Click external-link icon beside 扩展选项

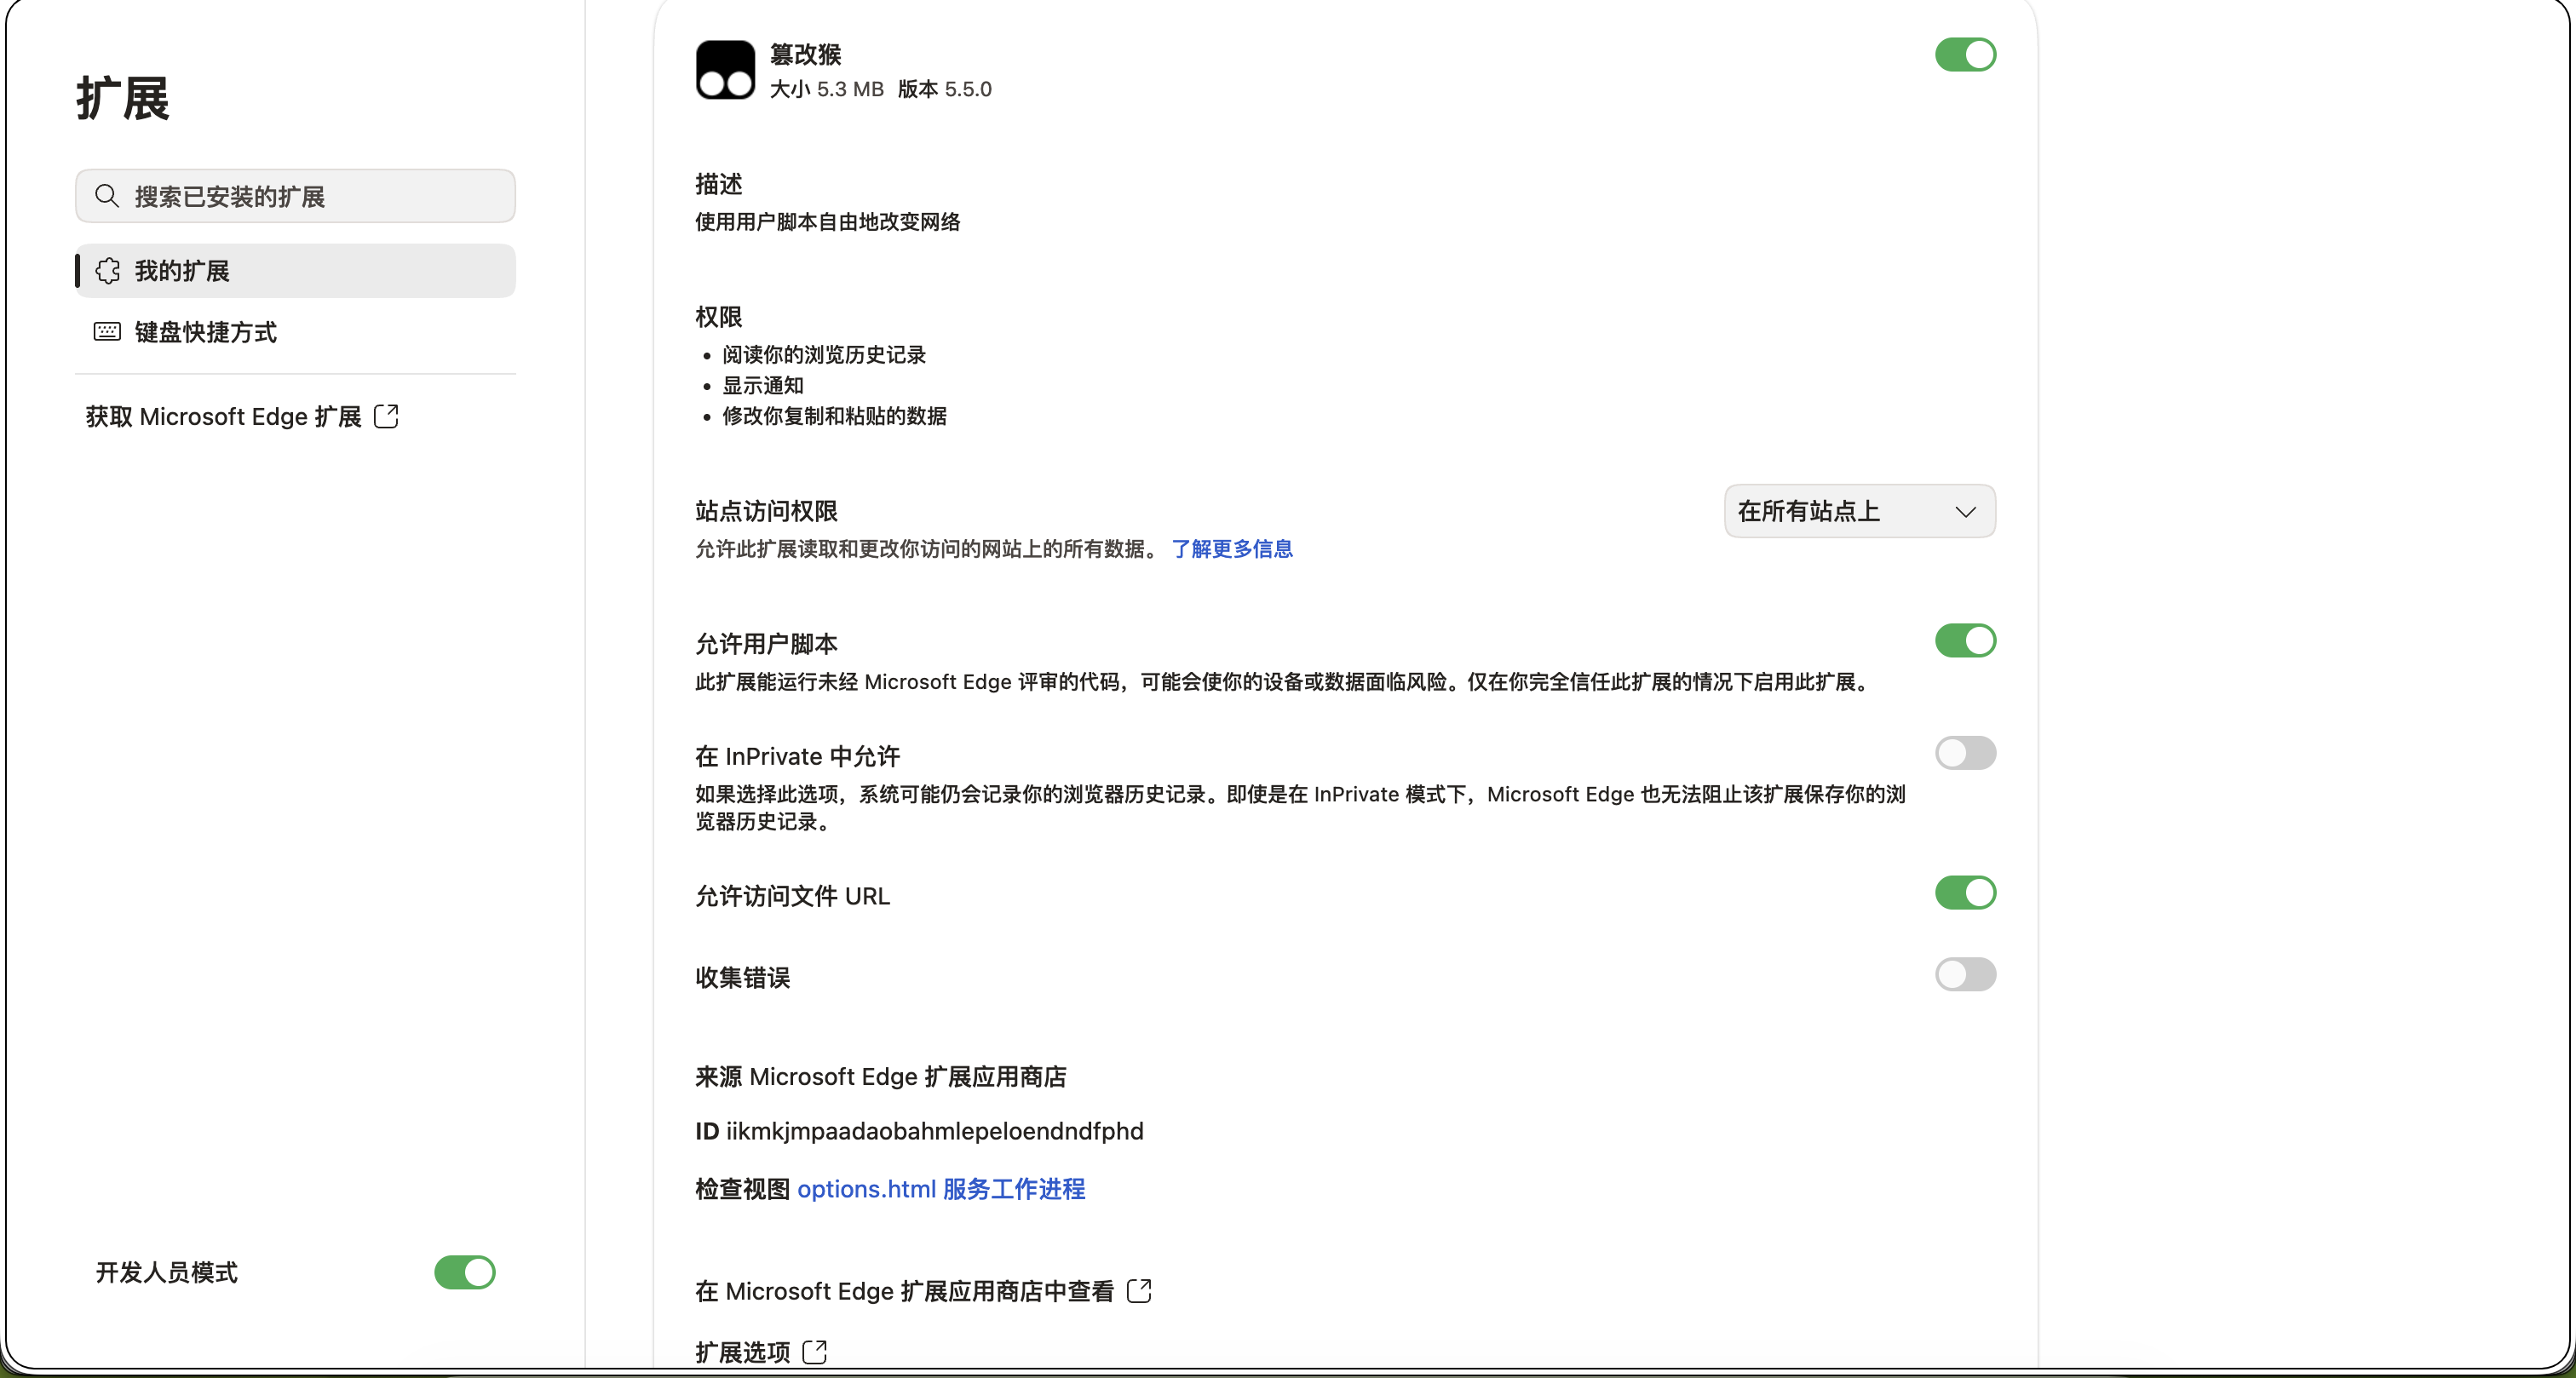pyautogui.click(x=815, y=1352)
